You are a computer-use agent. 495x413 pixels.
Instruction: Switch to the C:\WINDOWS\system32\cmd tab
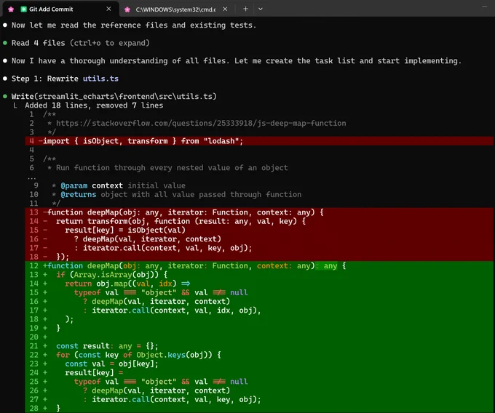pyautogui.click(x=175, y=9)
